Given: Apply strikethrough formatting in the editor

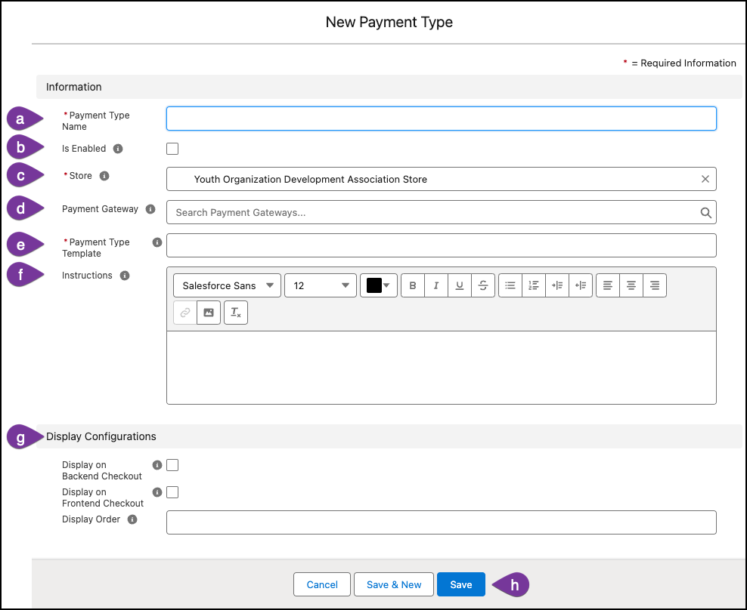Looking at the screenshot, I should (x=483, y=285).
